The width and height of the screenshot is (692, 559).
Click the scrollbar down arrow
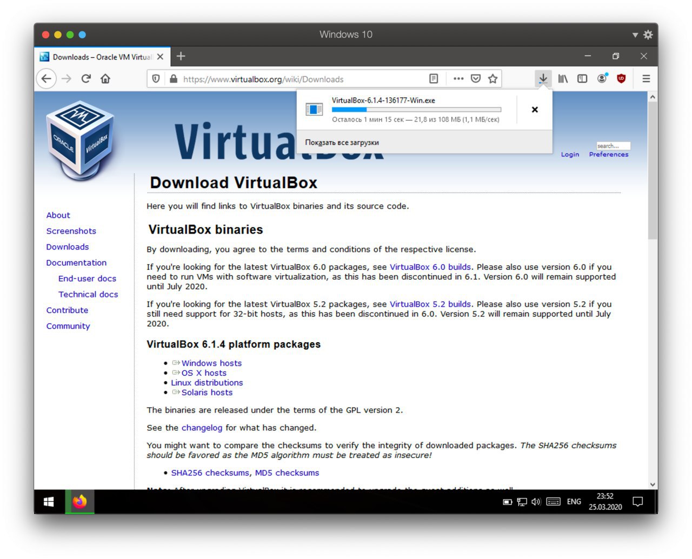[x=653, y=484]
